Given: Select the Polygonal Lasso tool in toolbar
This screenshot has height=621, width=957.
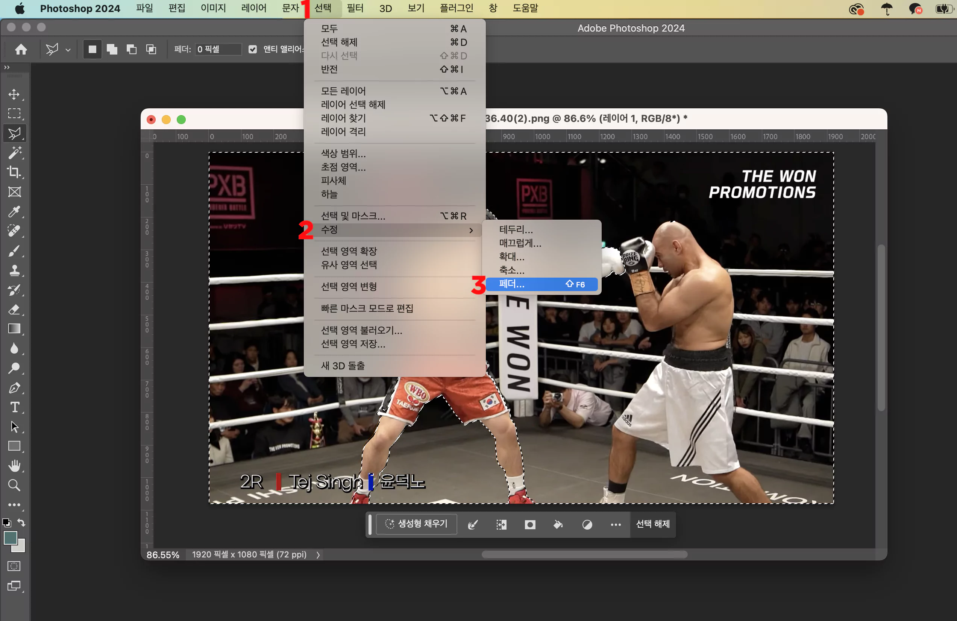Looking at the screenshot, I should (14, 133).
